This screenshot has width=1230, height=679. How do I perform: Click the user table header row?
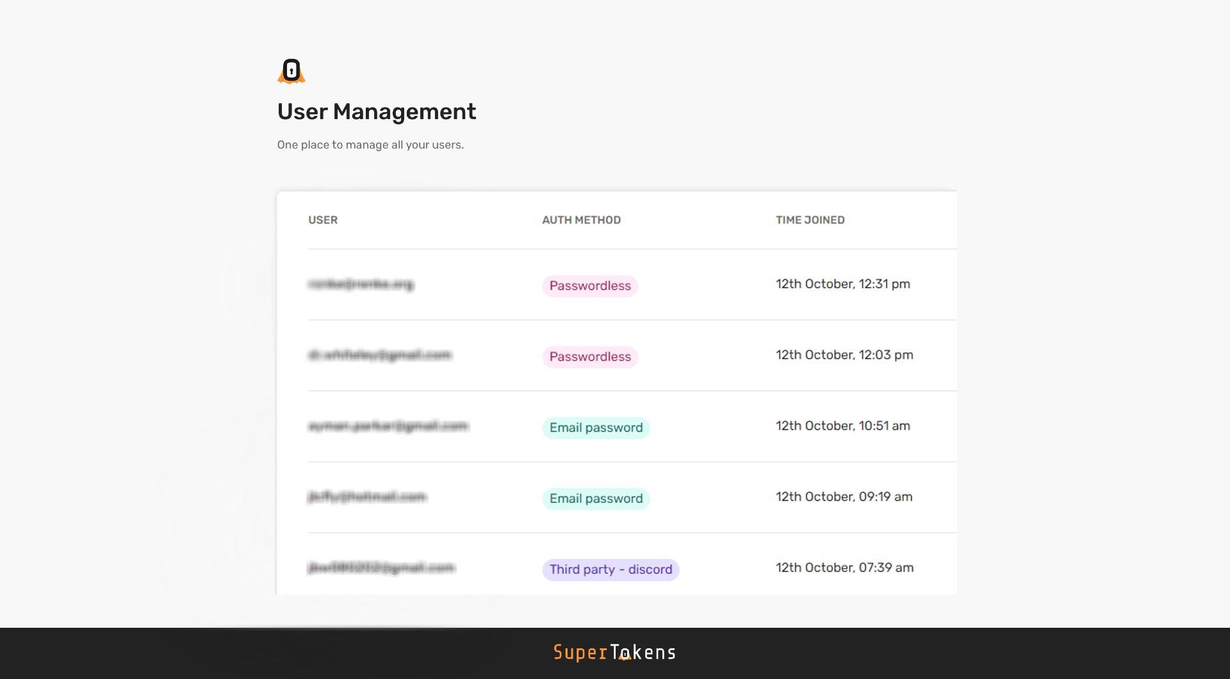click(x=615, y=220)
